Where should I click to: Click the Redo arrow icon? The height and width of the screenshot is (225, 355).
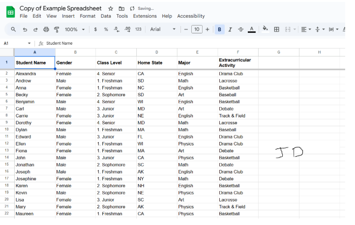pos(36,29)
